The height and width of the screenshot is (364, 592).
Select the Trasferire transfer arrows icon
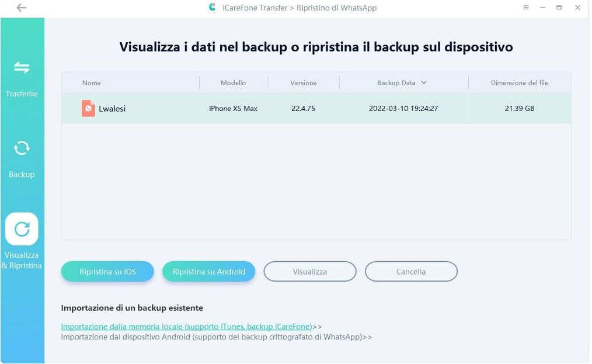click(x=22, y=68)
